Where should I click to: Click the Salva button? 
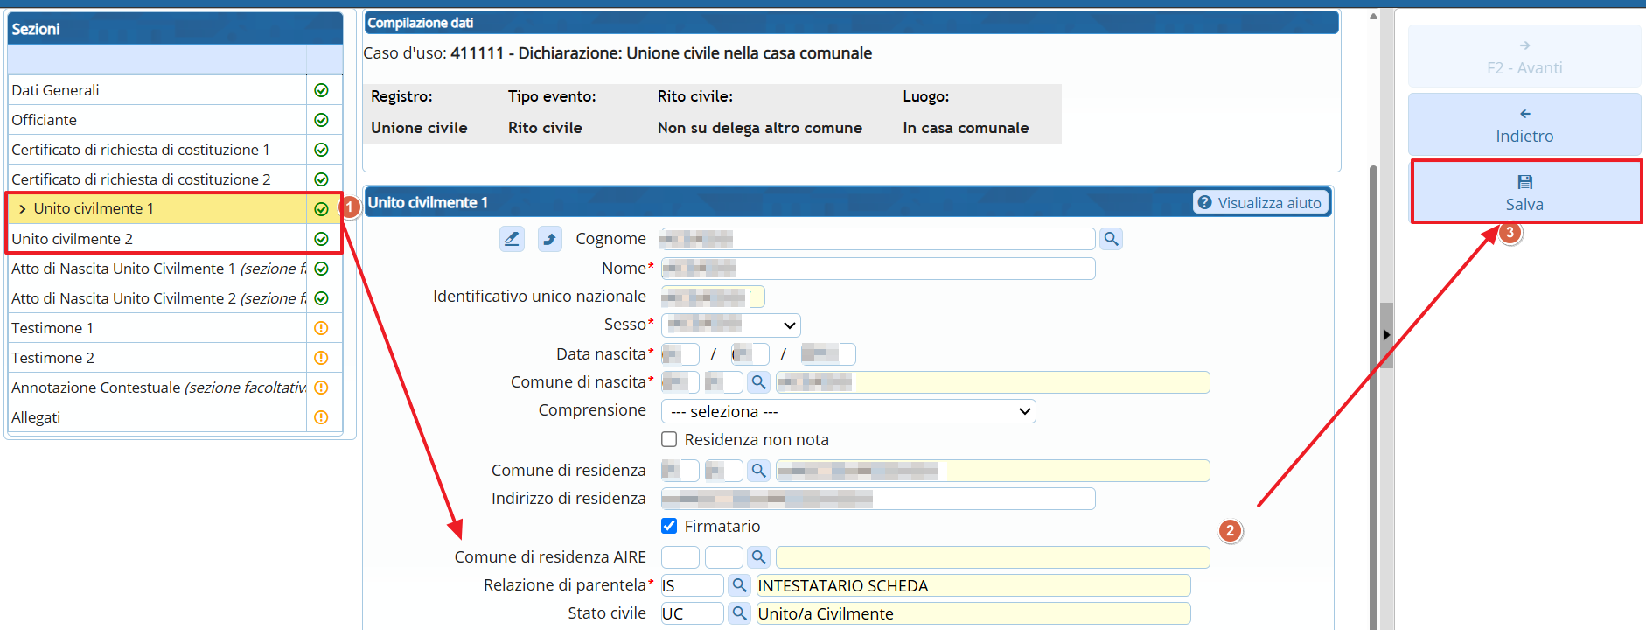[1524, 192]
